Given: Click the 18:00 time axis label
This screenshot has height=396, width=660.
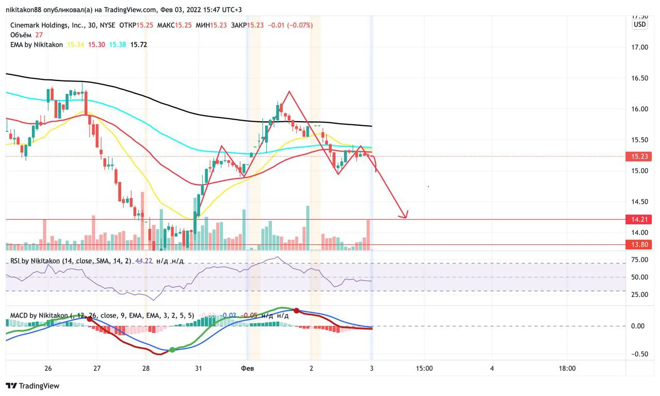Looking at the screenshot, I should click(x=567, y=368).
